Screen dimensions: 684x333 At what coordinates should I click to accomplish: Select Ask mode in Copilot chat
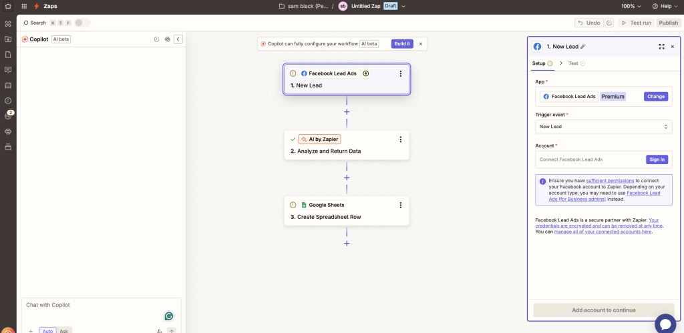[x=64, y=331]
